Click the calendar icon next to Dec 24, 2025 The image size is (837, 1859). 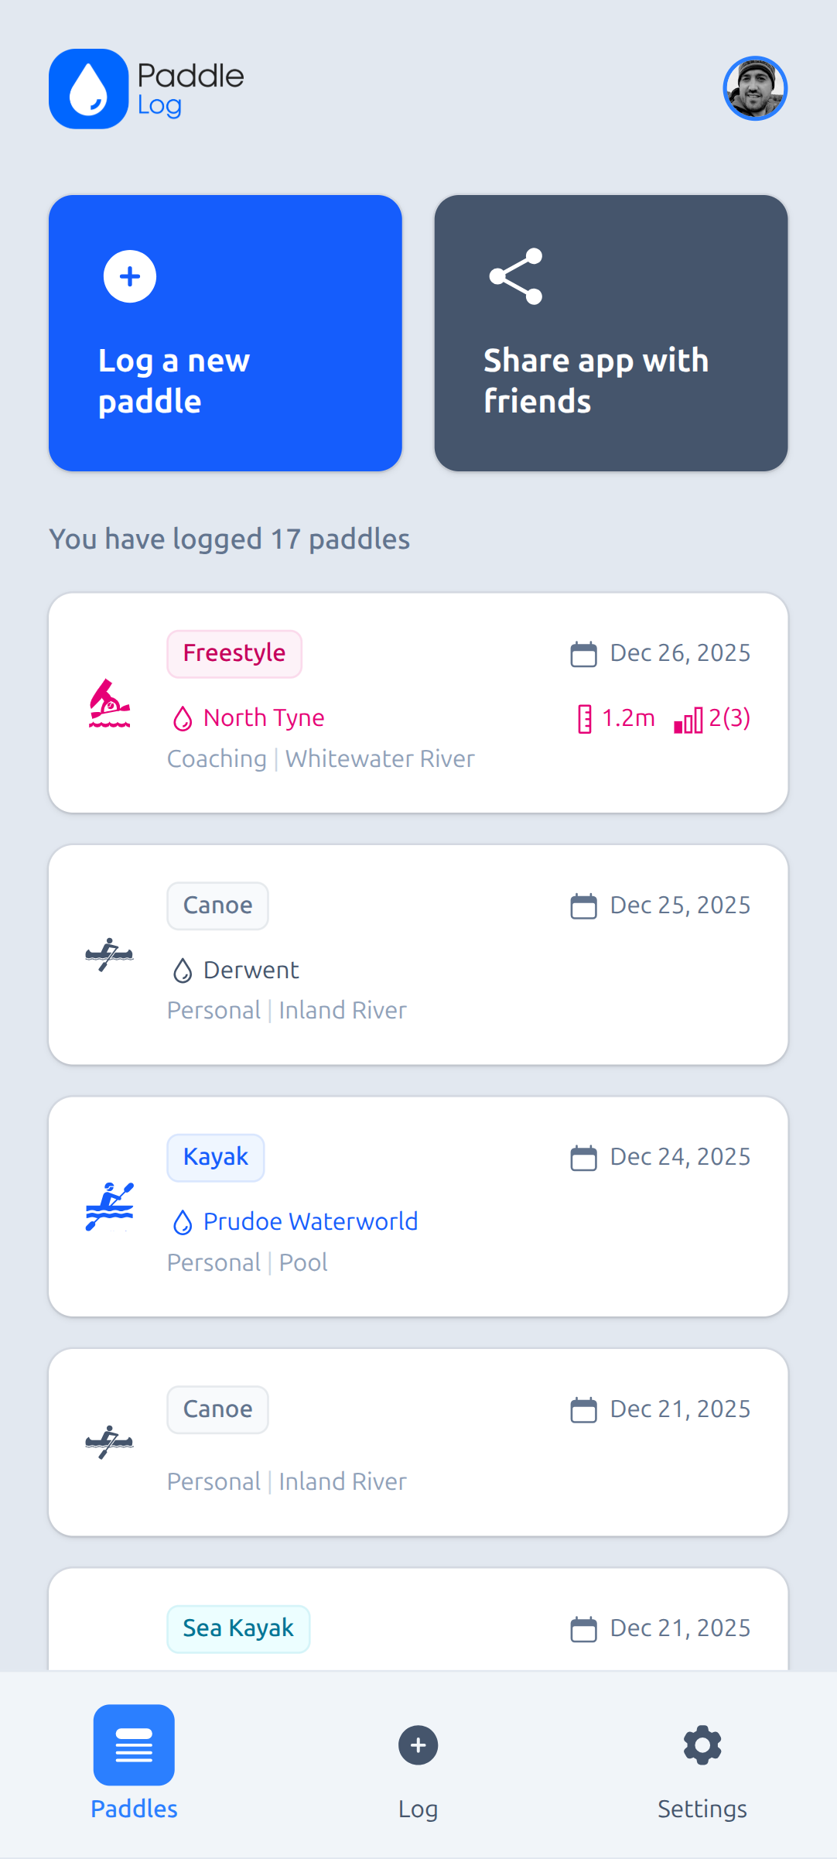[584, 1158]
